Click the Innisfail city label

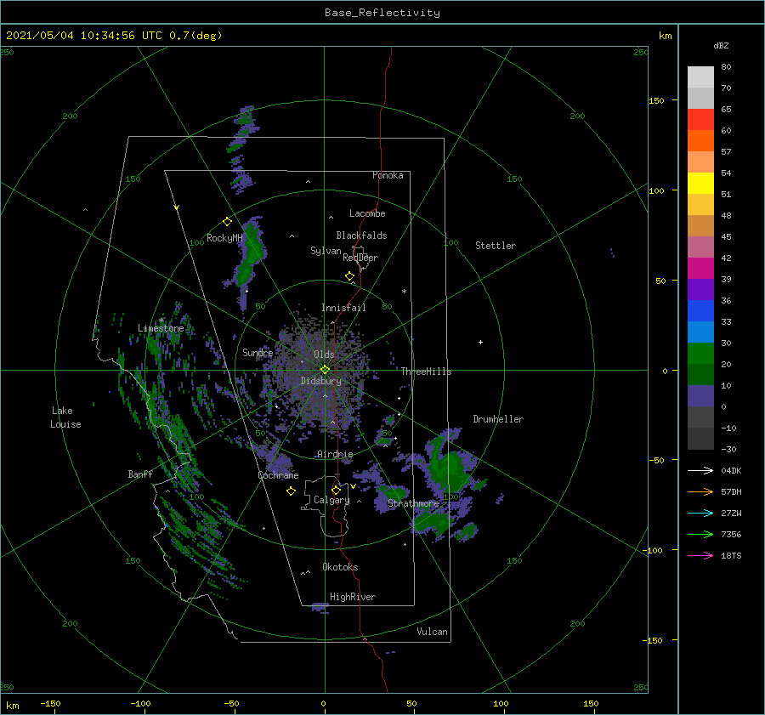point(343,308)
